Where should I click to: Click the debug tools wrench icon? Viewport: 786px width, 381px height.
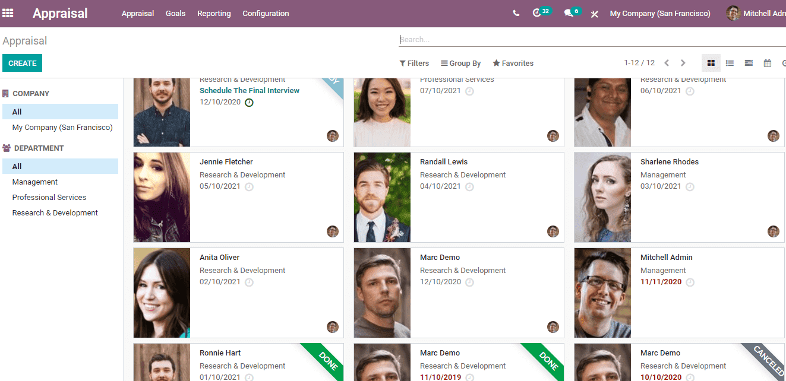[x=594, y=14]
